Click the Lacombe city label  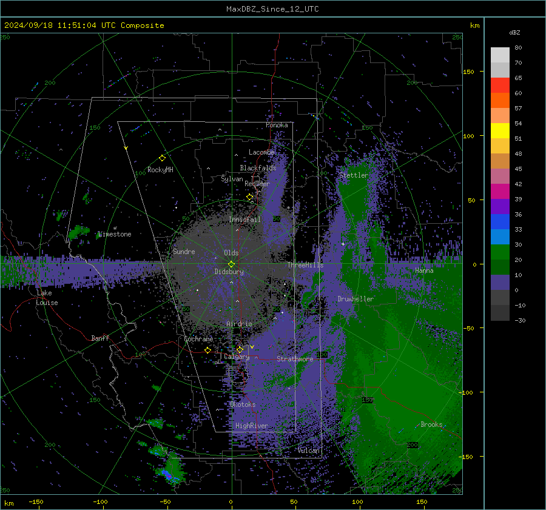(x=261, y=152)
